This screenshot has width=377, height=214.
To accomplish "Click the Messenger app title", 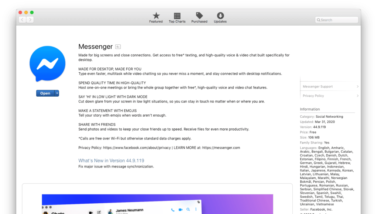I will (96, 46).
